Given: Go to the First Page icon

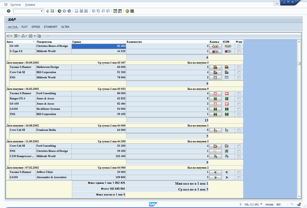Looking at the screenshot, I should [x=93, y=11].
